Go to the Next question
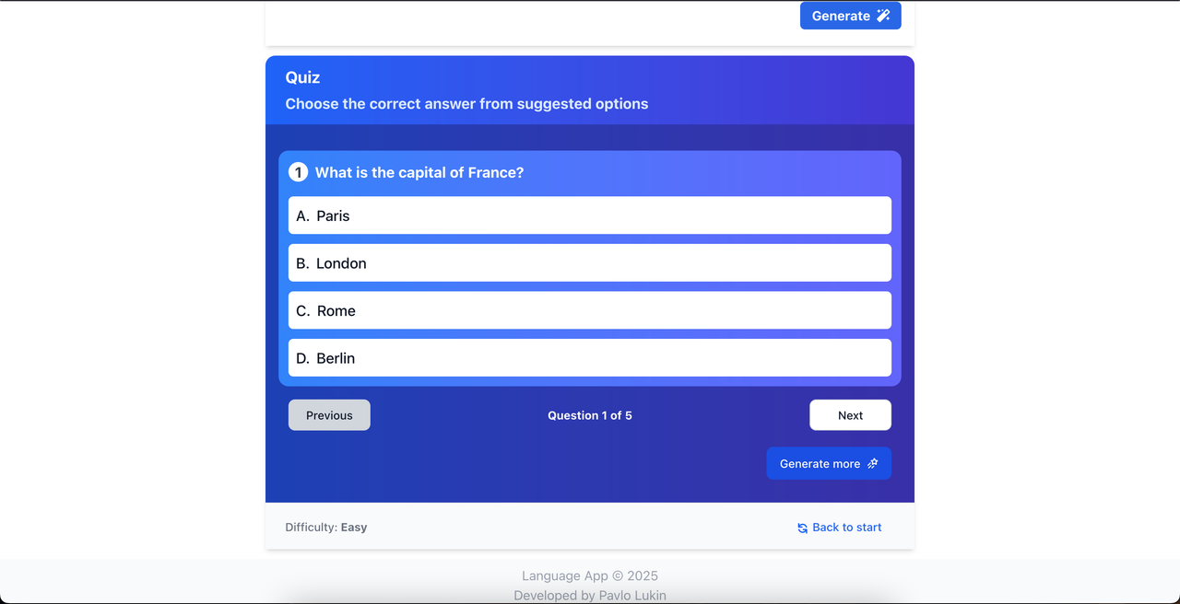The image size is (1180, 604). 850,415
